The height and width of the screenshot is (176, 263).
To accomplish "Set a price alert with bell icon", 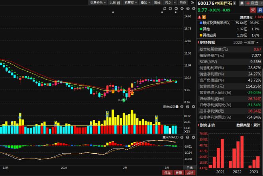I will tap(242, 3).
